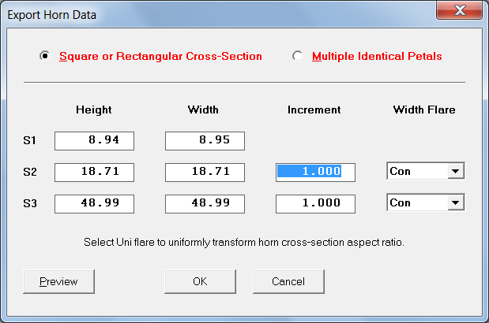Click the Width Flare column header label
This screenshot has width=489, height=323.
click(x=424, y=110)
